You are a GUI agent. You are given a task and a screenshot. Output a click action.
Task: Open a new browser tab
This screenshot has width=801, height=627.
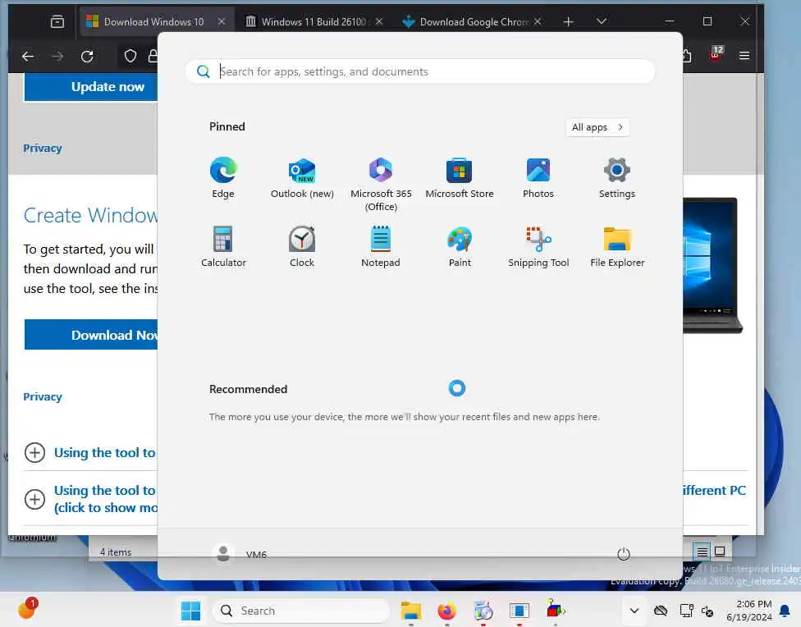point(568,21)
